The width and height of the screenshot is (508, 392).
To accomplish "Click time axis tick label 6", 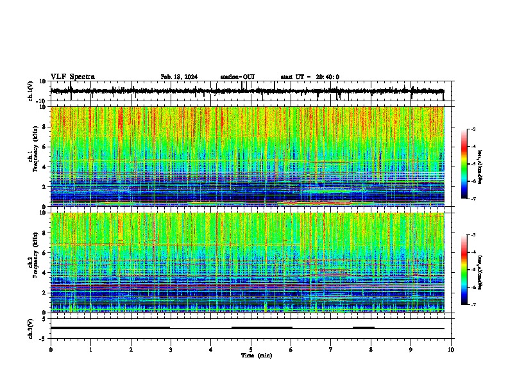I will 291,350.
